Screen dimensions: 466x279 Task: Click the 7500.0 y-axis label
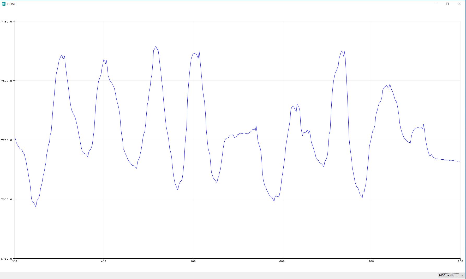click(x=7, y=81)
